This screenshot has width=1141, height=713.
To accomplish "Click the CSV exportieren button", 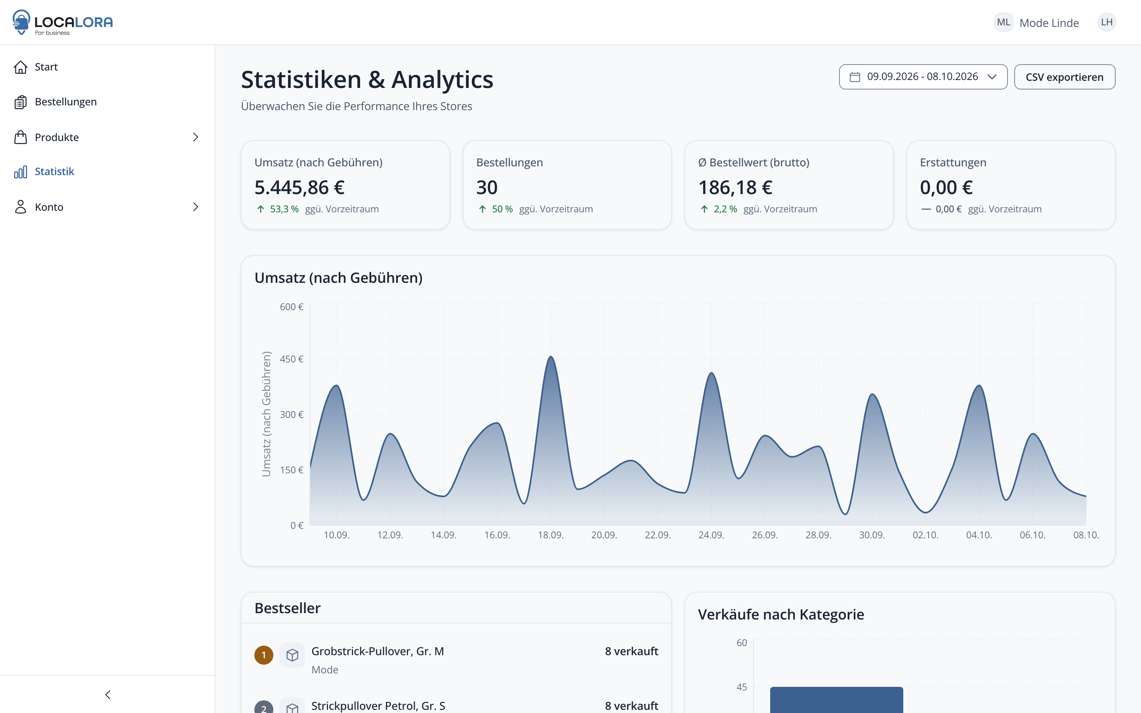I will 1065,77.
